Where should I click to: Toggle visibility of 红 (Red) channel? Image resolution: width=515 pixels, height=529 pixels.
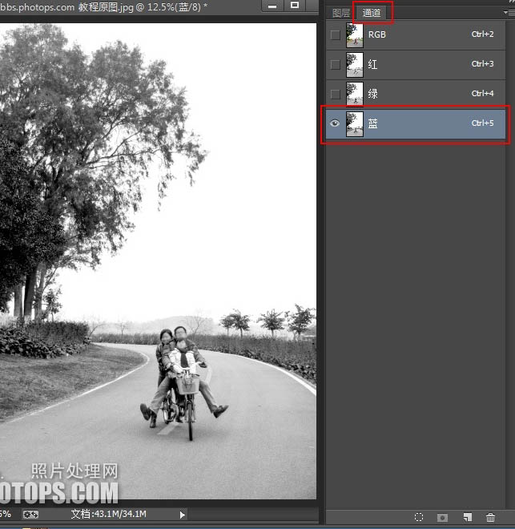point(335,64)
